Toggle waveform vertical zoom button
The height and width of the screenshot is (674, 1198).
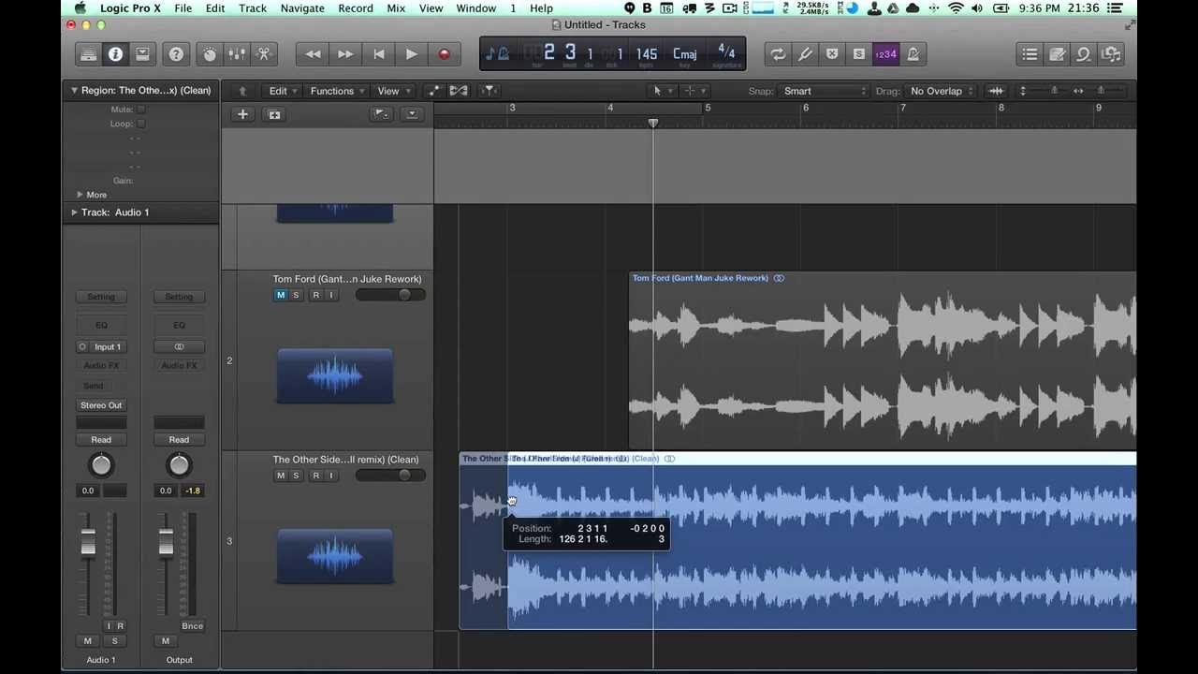[996, 91]
